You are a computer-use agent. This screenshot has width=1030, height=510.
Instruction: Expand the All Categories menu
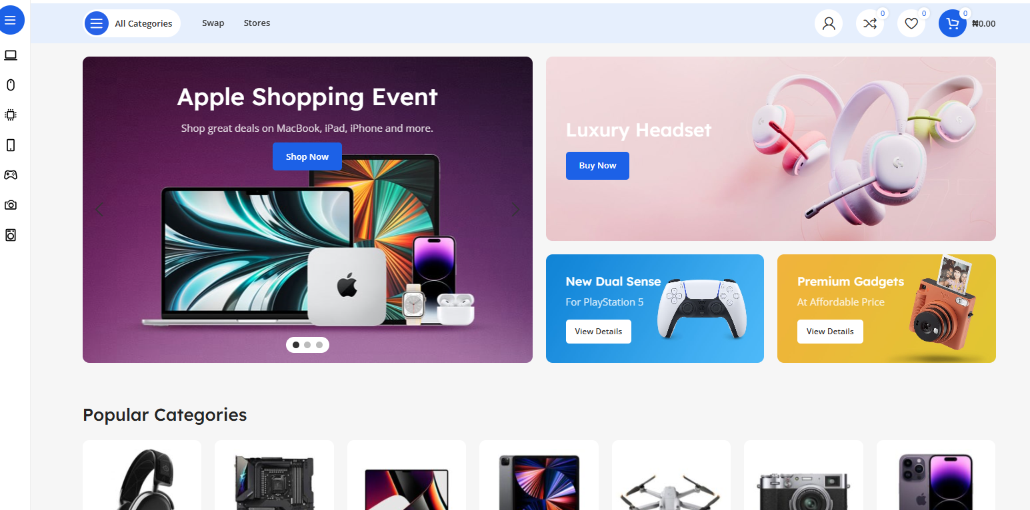[132, 23]
